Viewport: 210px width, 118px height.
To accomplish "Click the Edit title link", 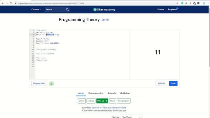I will point(105,20).
